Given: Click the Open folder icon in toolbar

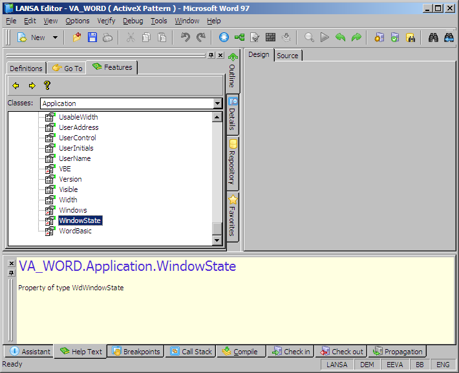Looking at the screenshot, I should [x=77, y=37].
